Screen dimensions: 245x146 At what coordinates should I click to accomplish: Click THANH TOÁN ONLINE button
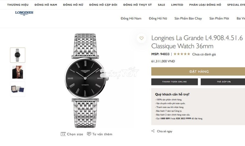(175, 82)
